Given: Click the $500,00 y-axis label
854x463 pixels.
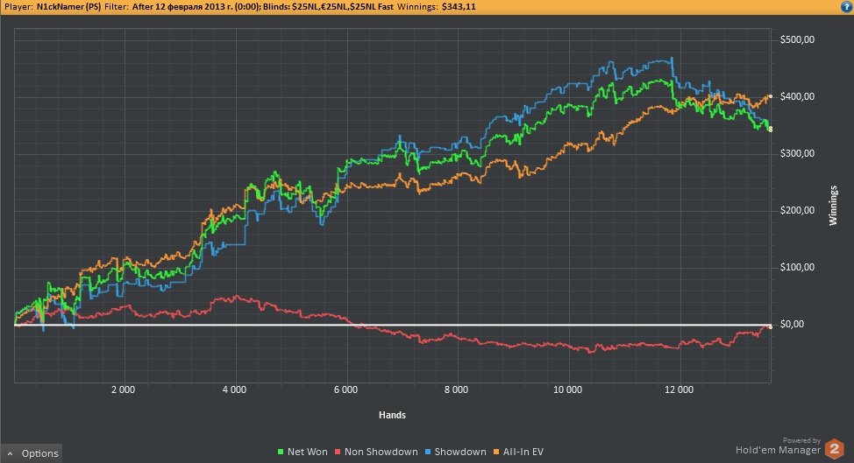Looking at the screenshot, I should click(797, 39).
